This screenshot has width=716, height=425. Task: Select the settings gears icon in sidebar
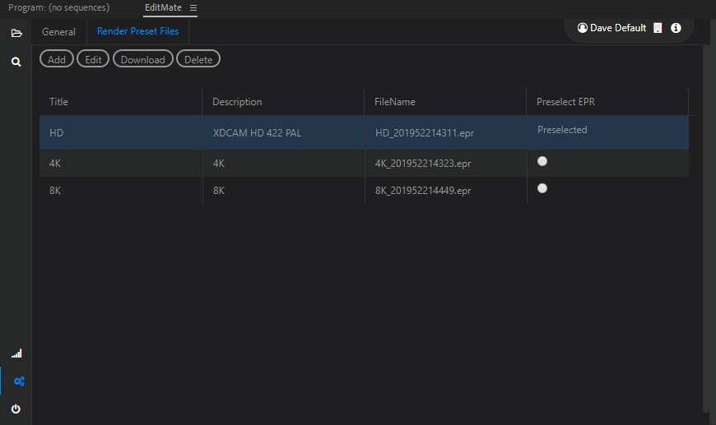(19, 381)
